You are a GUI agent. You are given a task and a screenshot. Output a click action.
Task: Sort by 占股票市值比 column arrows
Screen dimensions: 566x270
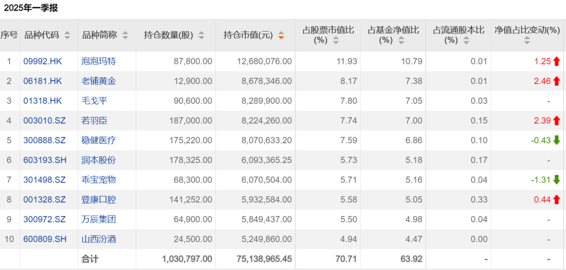tap(336, 41)
